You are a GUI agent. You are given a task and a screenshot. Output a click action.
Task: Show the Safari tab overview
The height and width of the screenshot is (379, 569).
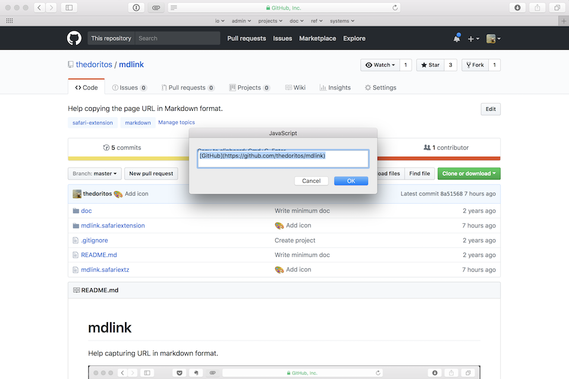pyautogui.click(x=557, y=8)
